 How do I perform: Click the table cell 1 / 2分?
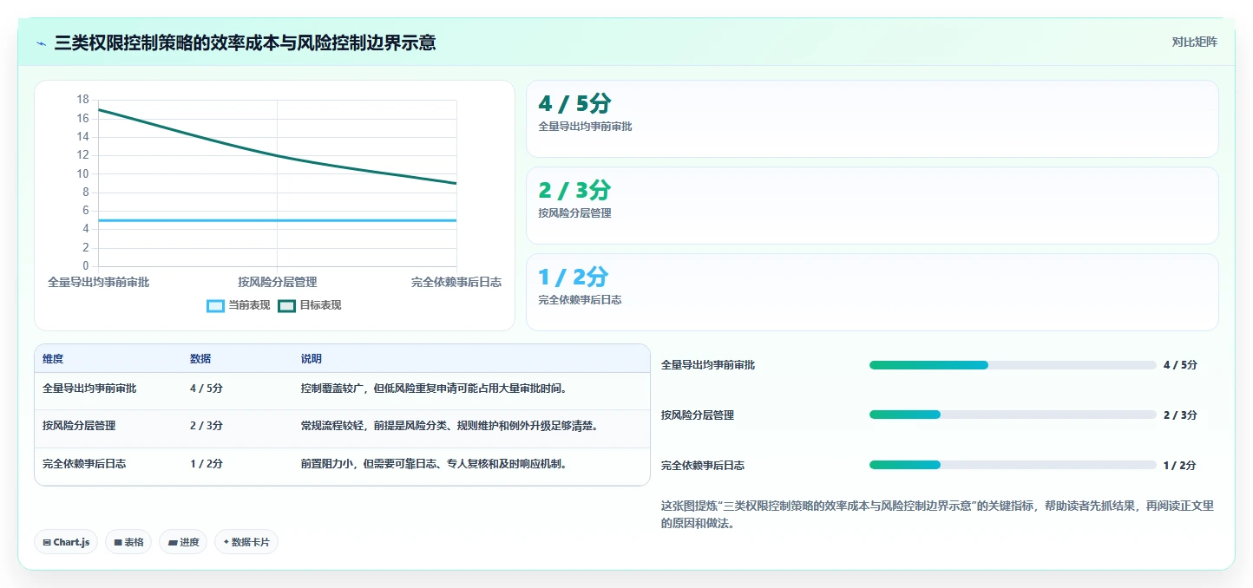point(207,464)
